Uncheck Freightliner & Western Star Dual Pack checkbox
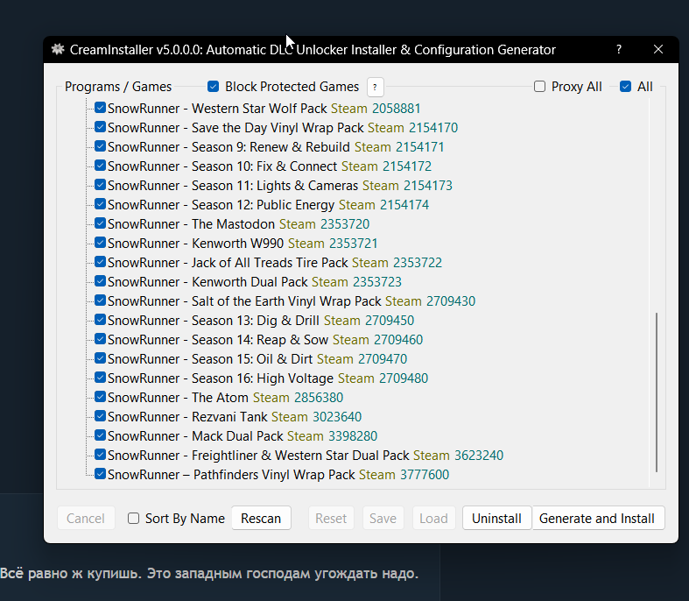This screenshot has width=689, height=601. (x=100, y=455)
